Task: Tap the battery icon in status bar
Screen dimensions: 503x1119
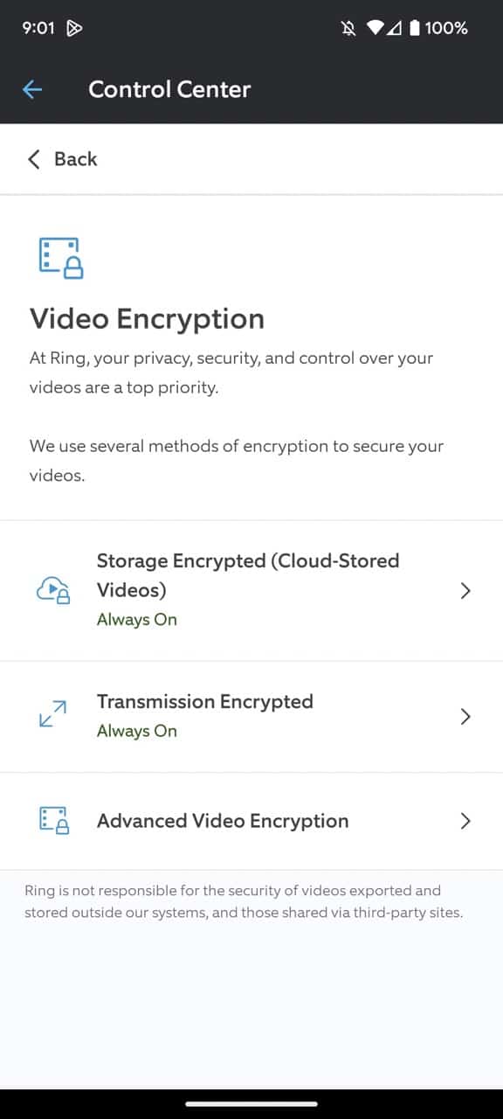Action: click(414, 28)
